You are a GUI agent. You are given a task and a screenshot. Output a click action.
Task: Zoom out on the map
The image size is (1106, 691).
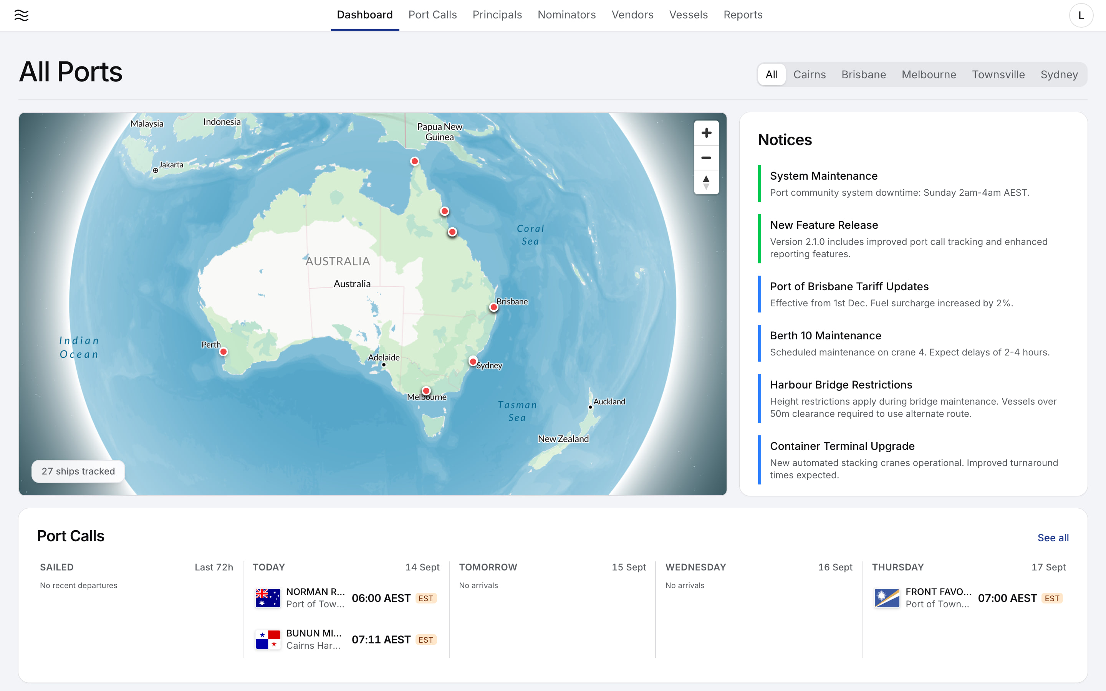(x=706, y=158)
